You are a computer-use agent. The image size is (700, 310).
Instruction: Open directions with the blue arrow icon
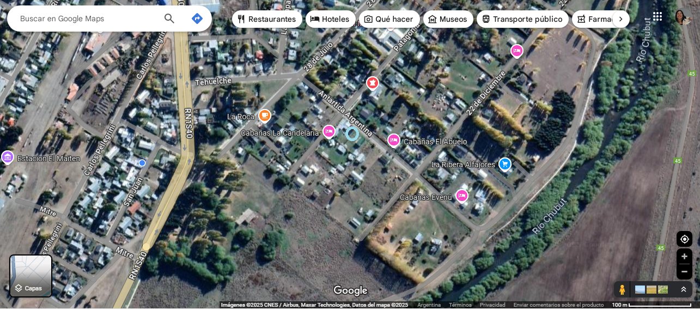[x=197, y=19]
